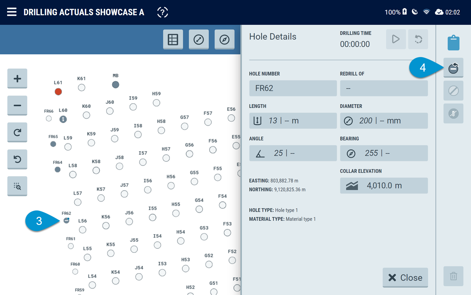
Task: Start the drilling time timer
Action: point(396,39)
